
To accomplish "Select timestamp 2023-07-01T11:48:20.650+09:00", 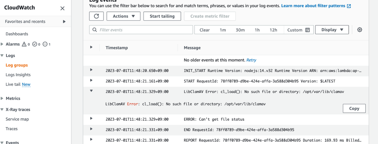I will tap(137, 71).
